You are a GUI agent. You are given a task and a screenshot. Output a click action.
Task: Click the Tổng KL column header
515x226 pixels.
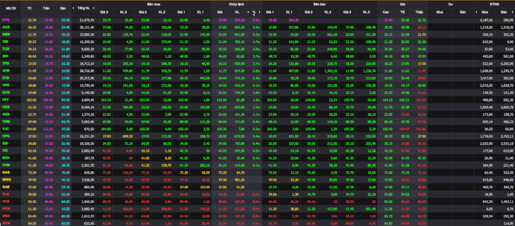point(83,8)
